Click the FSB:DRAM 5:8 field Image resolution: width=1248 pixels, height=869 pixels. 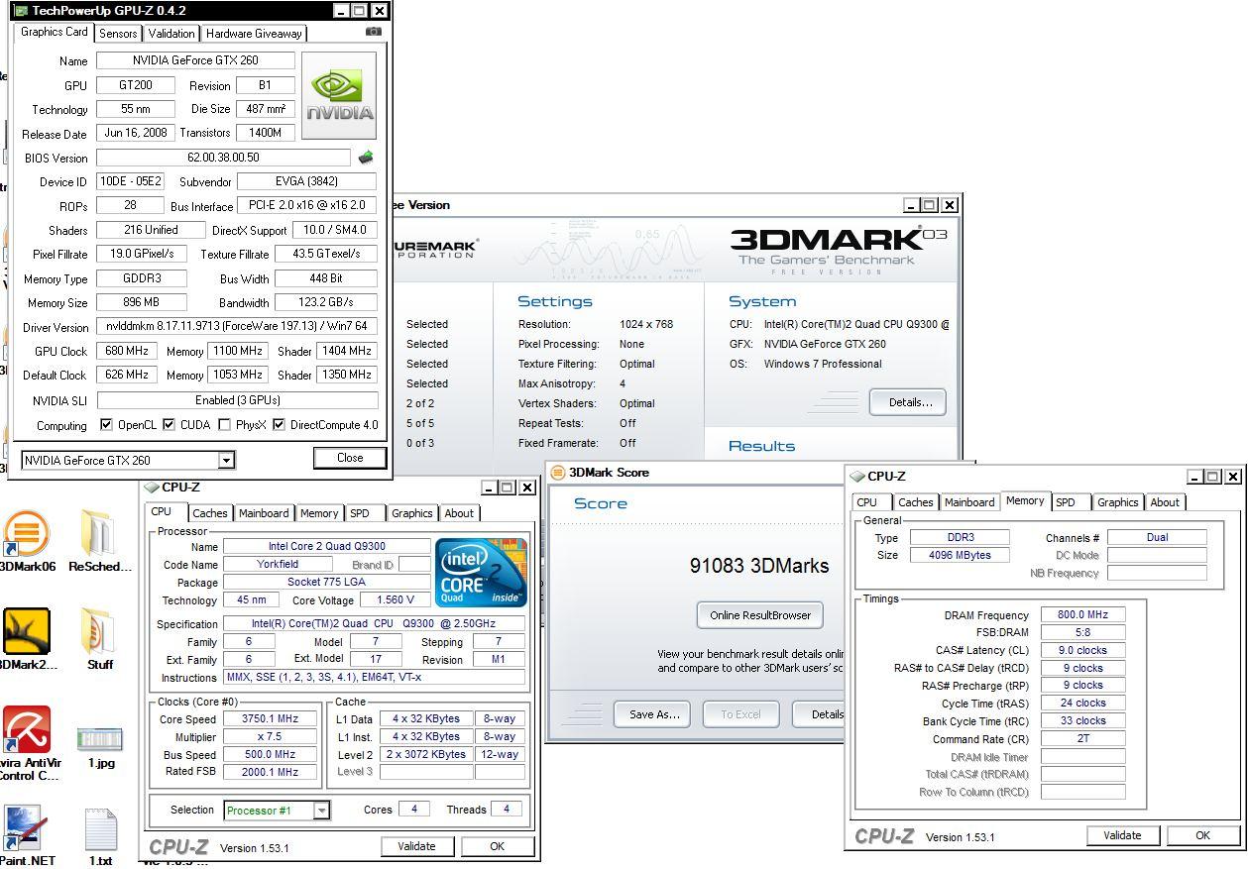click(x=1082, y=632)
